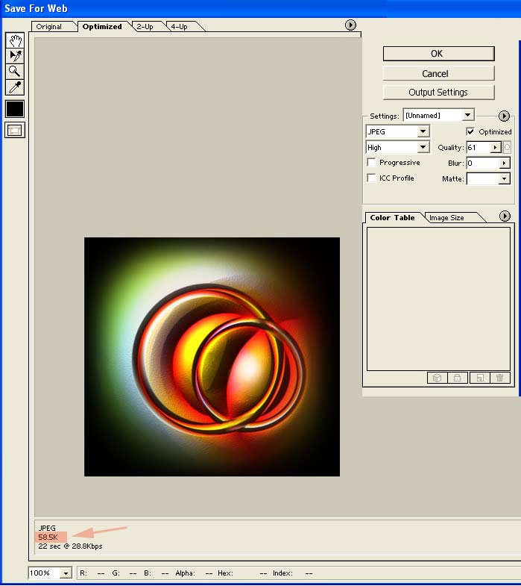Open the Color Table palette menu arrow
Screen dimensions: 521x586
tap(505, 216)
